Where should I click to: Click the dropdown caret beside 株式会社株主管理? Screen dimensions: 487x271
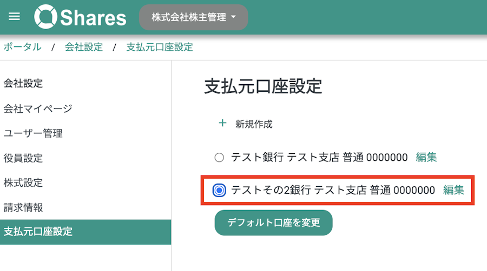pos(234,17)
